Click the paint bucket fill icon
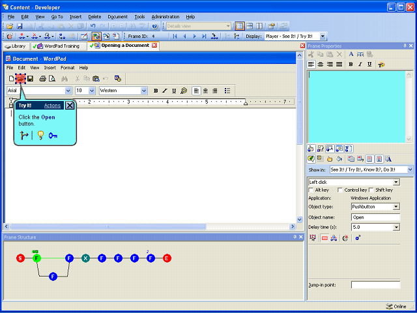417x313 pixels. 339,159
